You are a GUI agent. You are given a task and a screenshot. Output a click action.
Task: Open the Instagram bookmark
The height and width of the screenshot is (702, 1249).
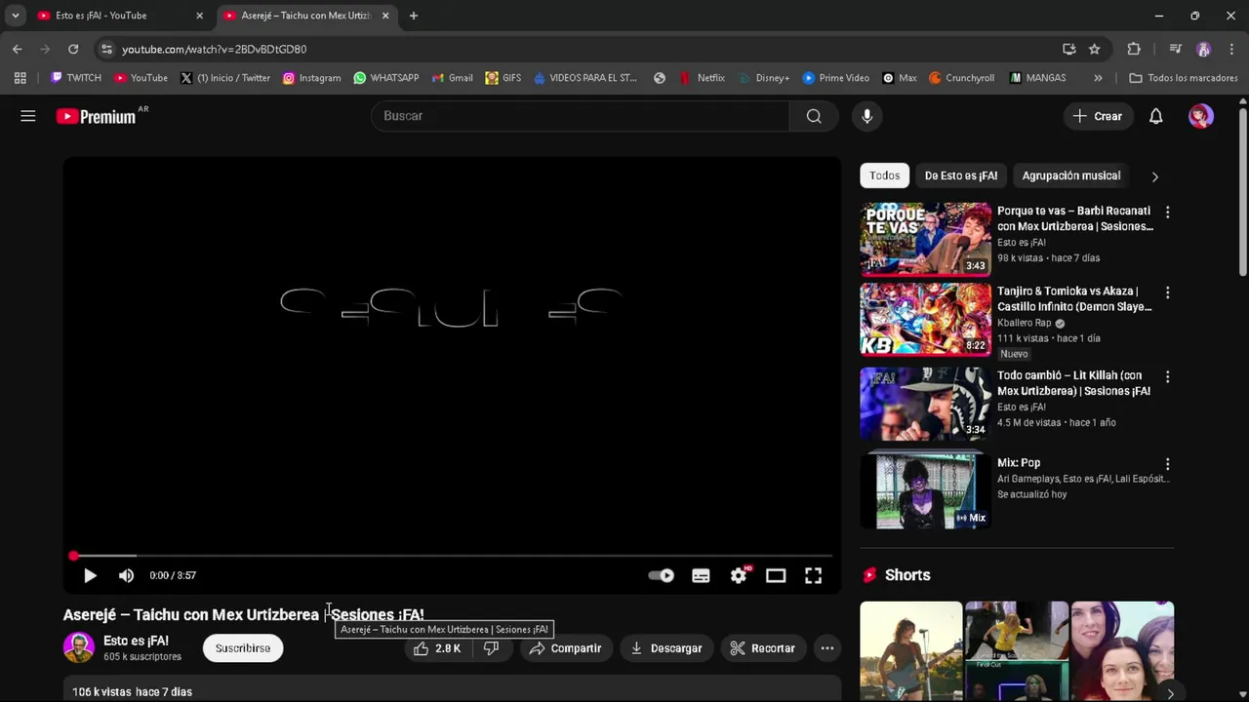[311, 78]
